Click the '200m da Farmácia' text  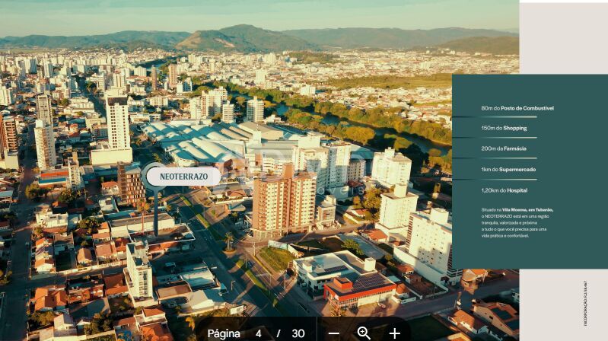pos(504,148)
